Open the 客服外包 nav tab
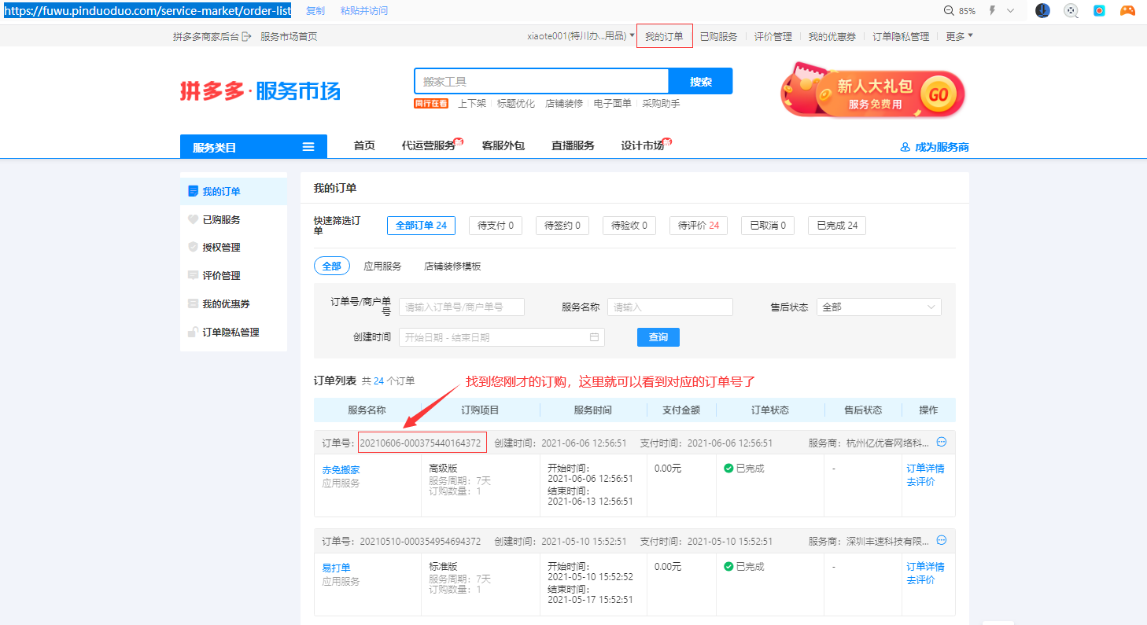Viewport: 1147px width, 625px height. click(503, 145)
